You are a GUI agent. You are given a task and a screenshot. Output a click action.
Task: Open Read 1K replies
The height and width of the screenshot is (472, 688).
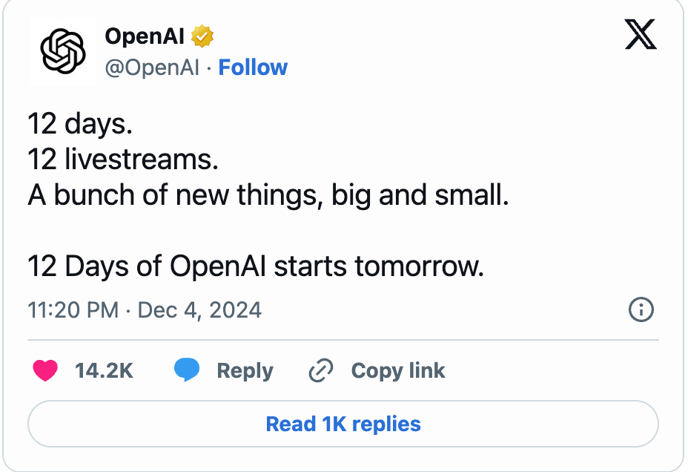click(x=343, y=424)
